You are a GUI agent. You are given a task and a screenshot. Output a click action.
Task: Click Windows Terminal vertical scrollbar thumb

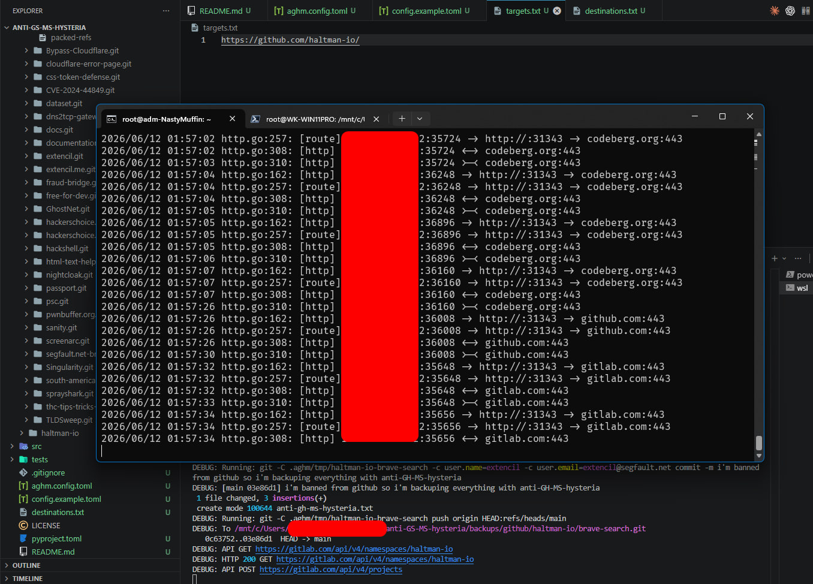pyautogui.click(x=758, y=442)
